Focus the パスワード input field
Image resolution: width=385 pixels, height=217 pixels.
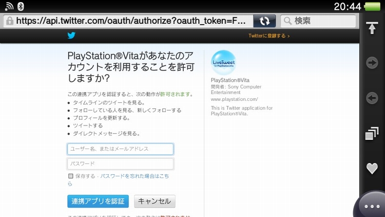[120, 164]
